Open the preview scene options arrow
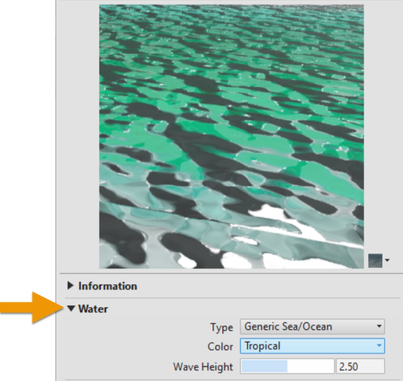This screenshot has width=403, height=381. pos(387,261)
